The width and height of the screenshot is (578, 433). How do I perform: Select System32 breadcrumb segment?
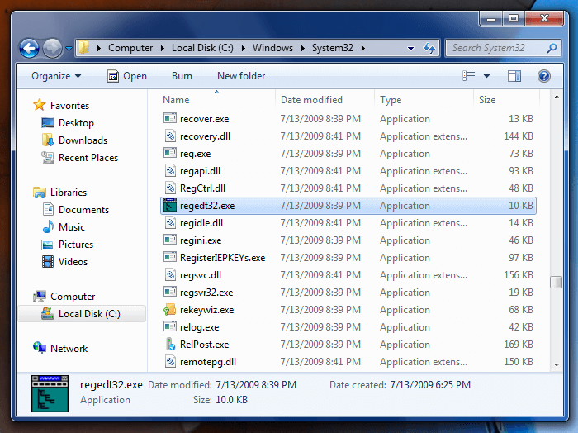point(333,48)
